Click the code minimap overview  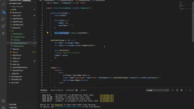tap(185, 6)
